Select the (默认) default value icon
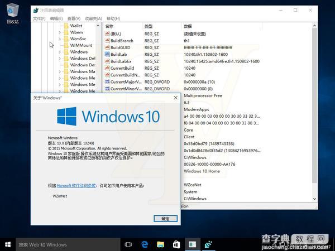The width and height of the screenshot is (335, 251). coord(107,33)
